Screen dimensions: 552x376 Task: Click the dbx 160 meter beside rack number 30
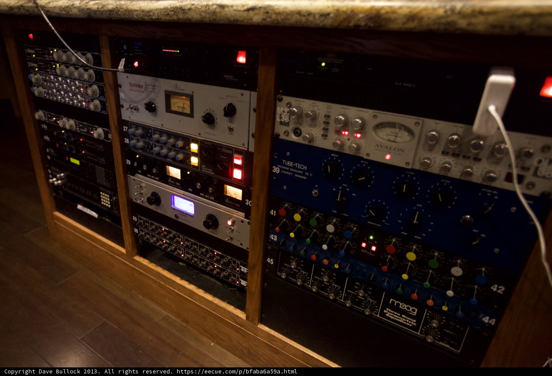coord(233,192)
